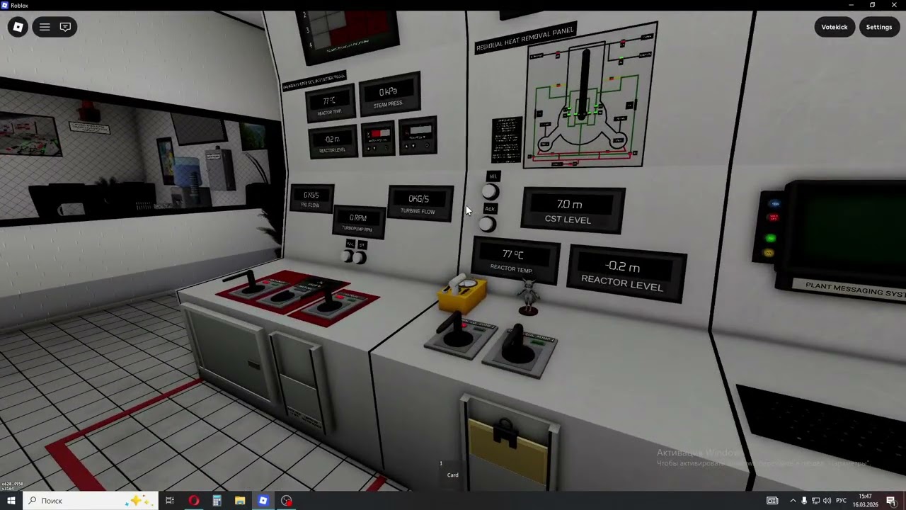Click the microphone tray icon

tap(804, 501)
